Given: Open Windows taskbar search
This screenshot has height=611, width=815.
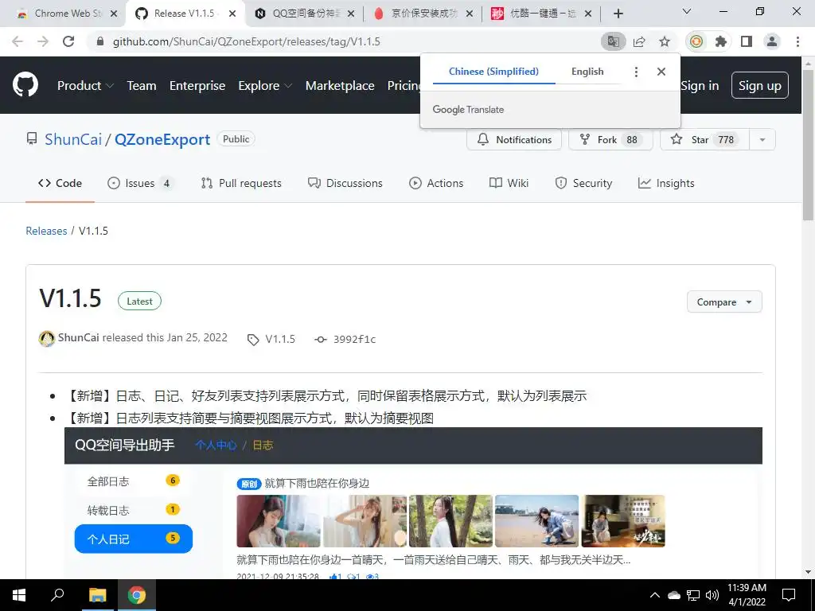Looking at the screenshot, I should click(57, 595).
